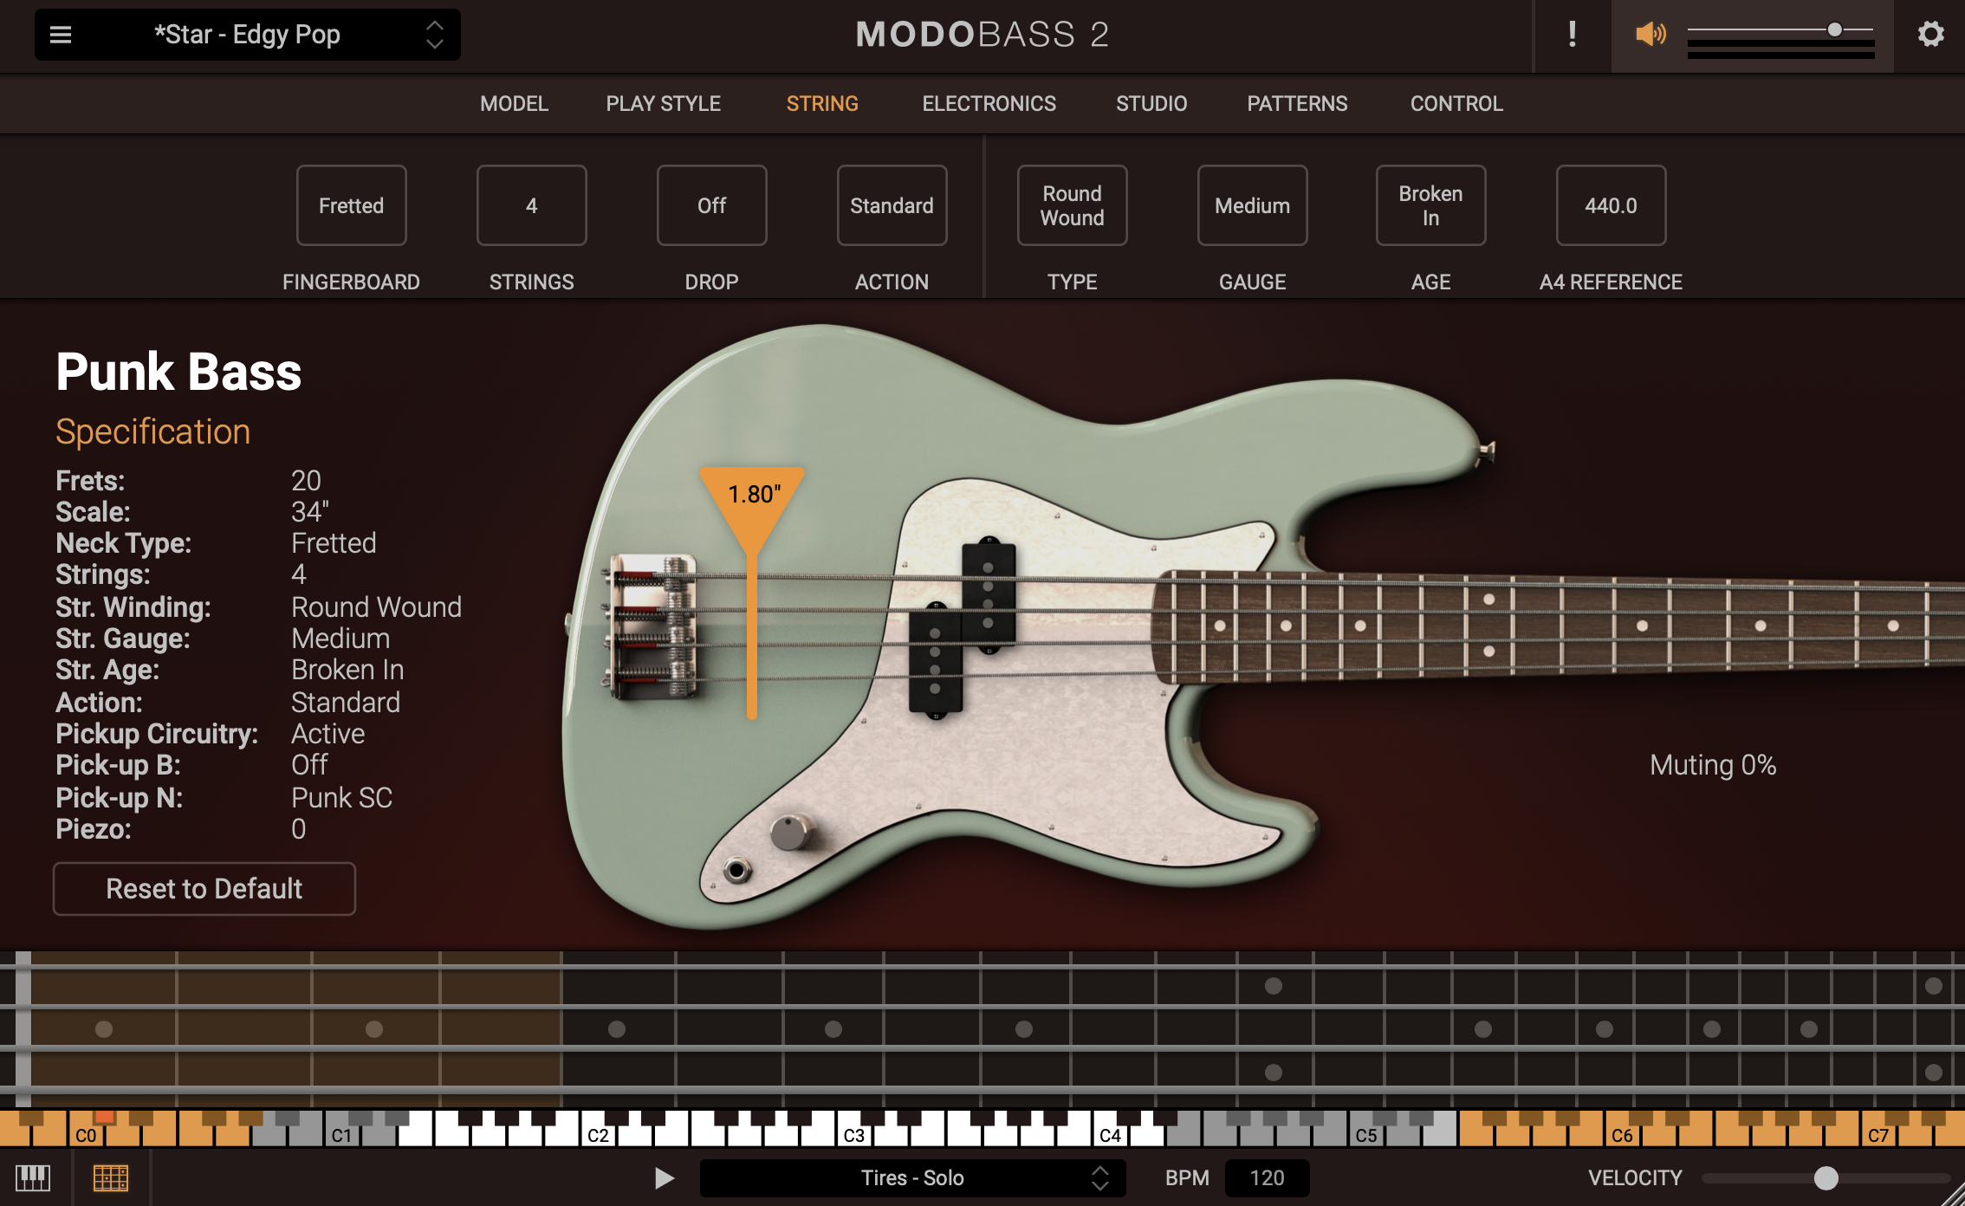Open the STUDIO tab
The height and width of the screenshot is (1206, 1965).
(x=1151, y=104)
